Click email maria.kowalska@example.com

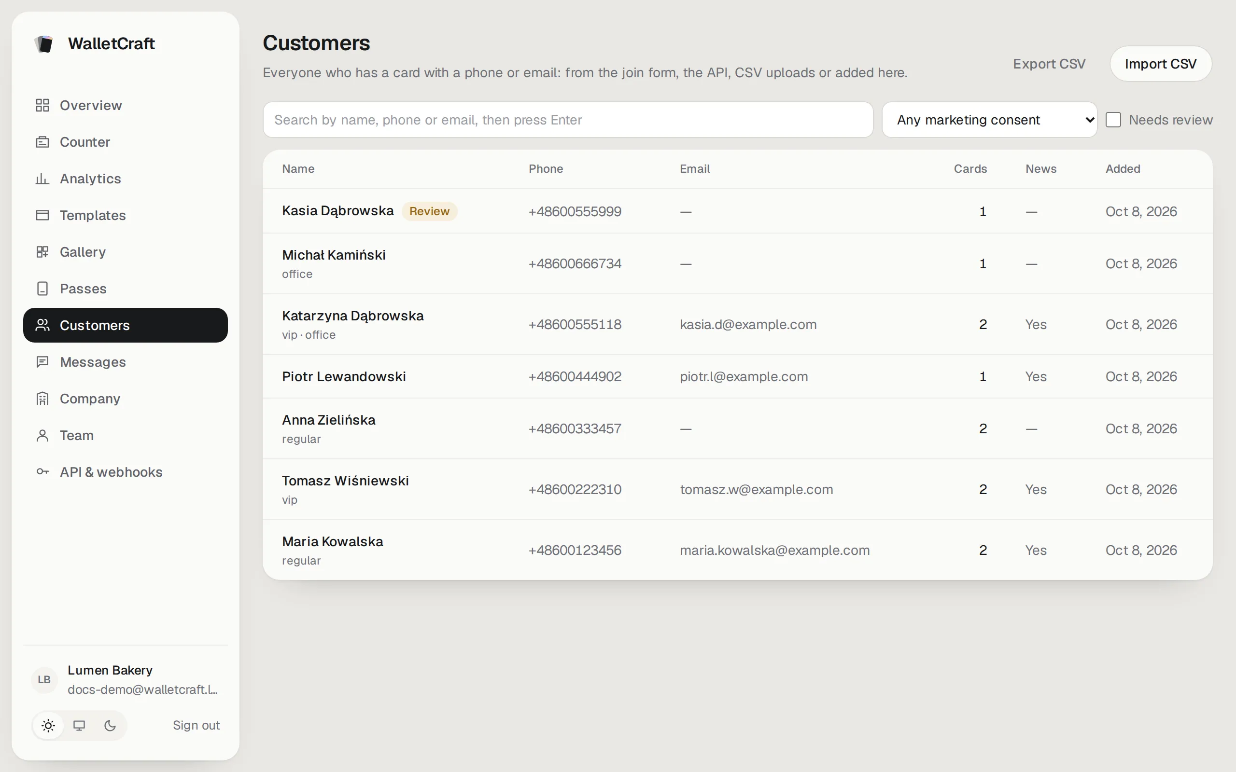click(775, 550)
